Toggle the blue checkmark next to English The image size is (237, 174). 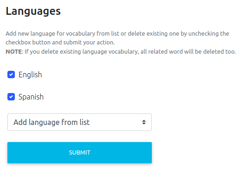tap(11, 75)
